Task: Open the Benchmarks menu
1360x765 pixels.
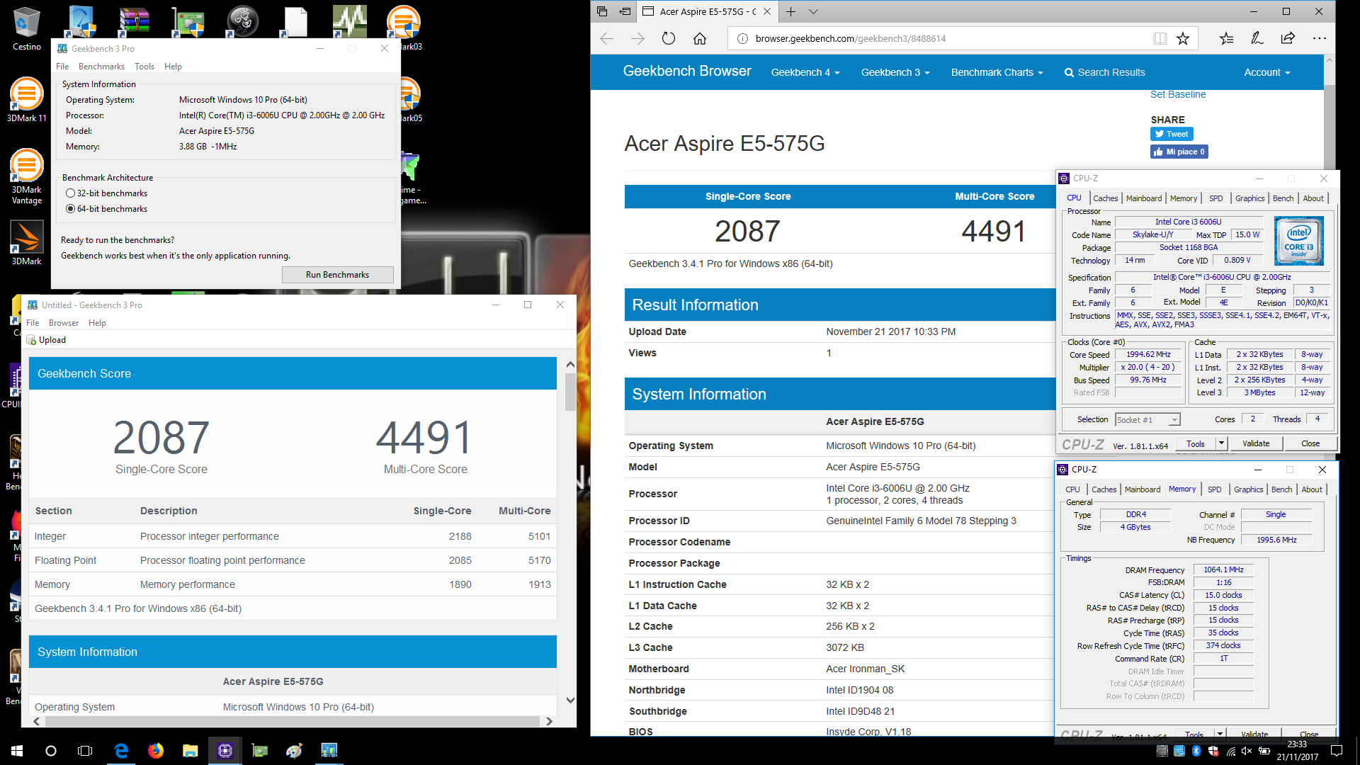Action: pyautogui.click(x=101, y=67)
